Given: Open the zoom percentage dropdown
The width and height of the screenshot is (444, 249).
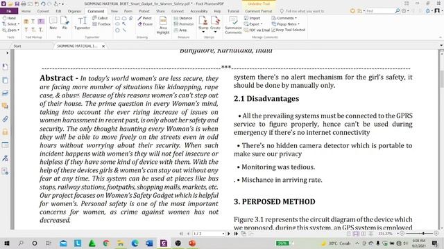Looking at the screenshot, I should pyautogui.click(x=398, y=234).
